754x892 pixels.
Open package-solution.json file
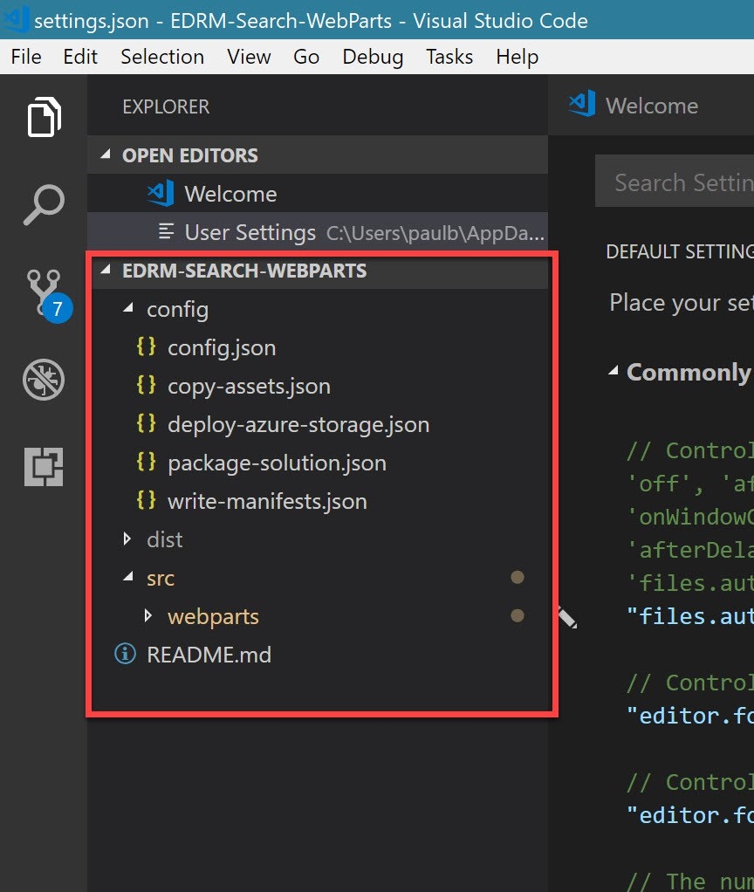coord(277,463)
